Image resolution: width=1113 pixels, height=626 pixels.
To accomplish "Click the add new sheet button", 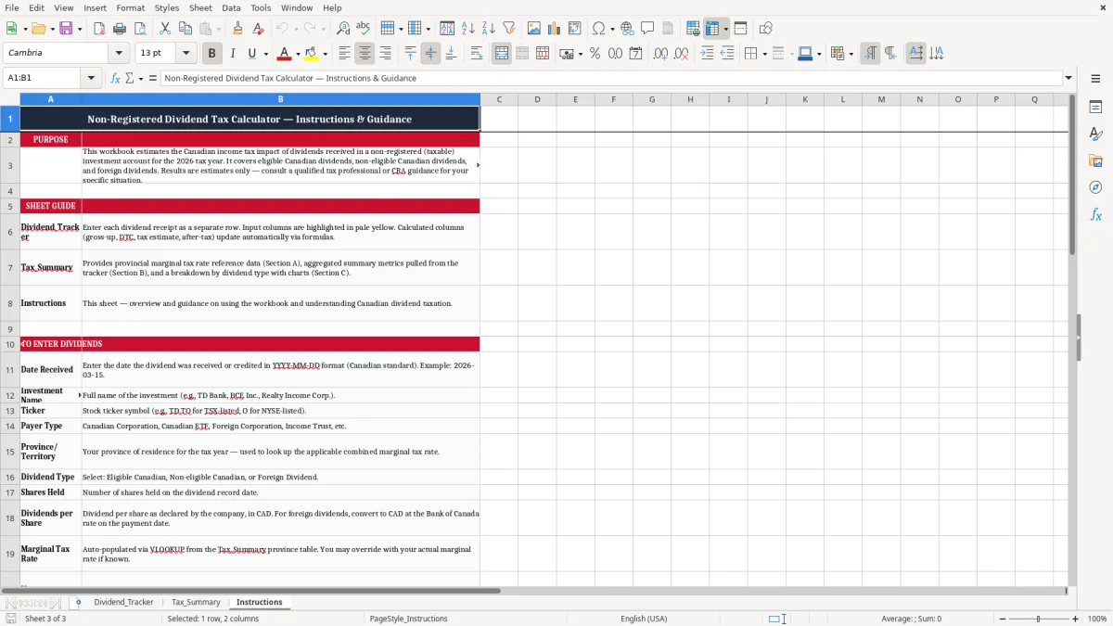I will [78, 602].
